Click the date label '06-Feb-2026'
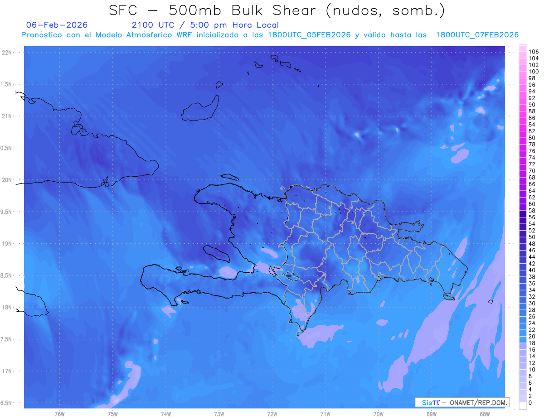The width and height of the screenshot is (544, 420). click(57, 25)
